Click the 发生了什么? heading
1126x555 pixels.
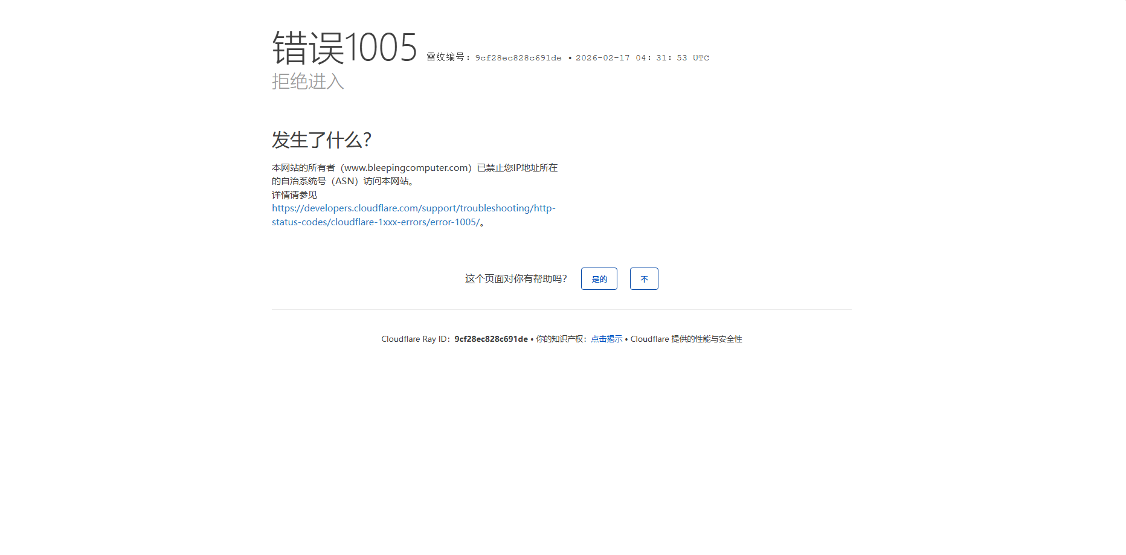pyautogui.click(x=321, y=140)
